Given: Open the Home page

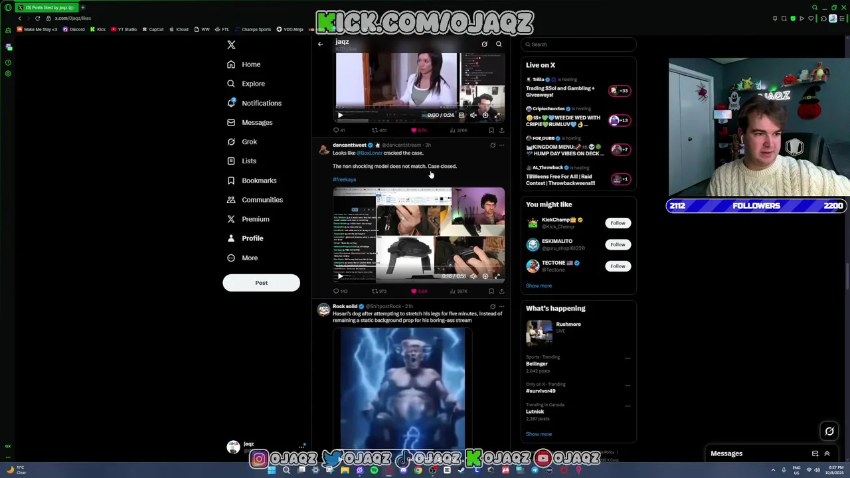Looking at the screenshot, I should (244, 64).
